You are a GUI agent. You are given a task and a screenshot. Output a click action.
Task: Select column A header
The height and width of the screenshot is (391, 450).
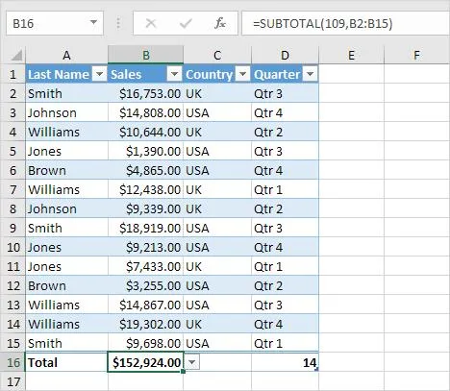[x=66, y=55]
